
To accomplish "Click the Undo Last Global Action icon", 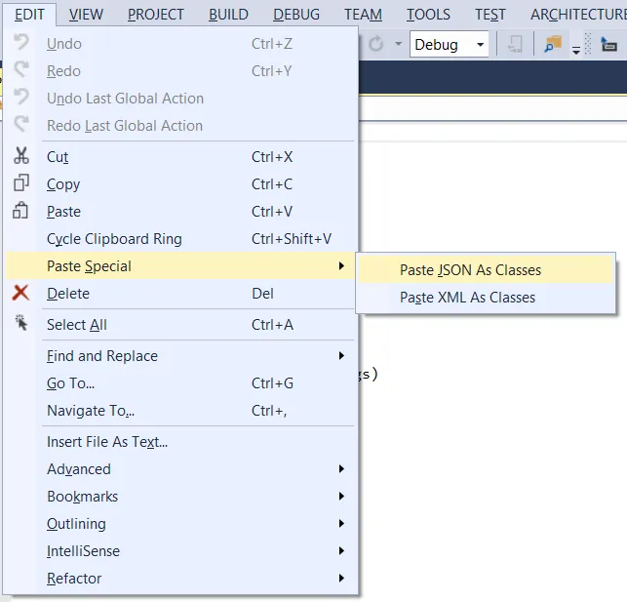I will pos(20,98).
